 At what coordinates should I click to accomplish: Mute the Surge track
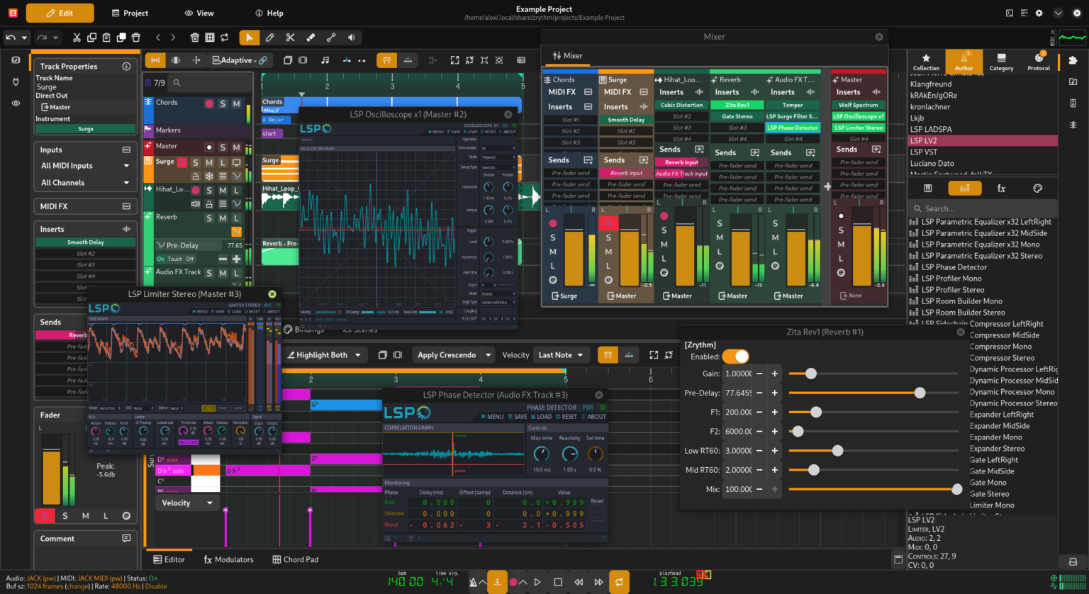pyautogui.click(x=209, y=163)
